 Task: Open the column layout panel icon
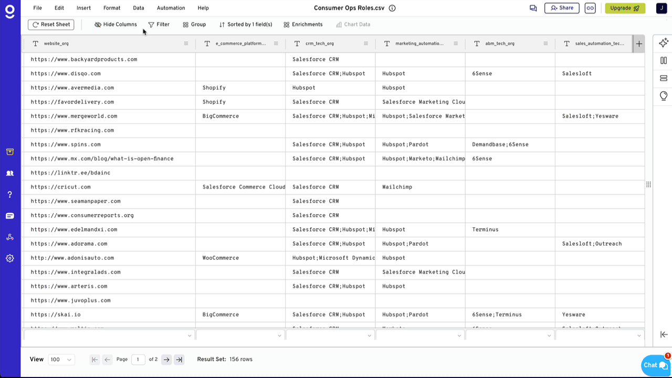coord(664,60)
